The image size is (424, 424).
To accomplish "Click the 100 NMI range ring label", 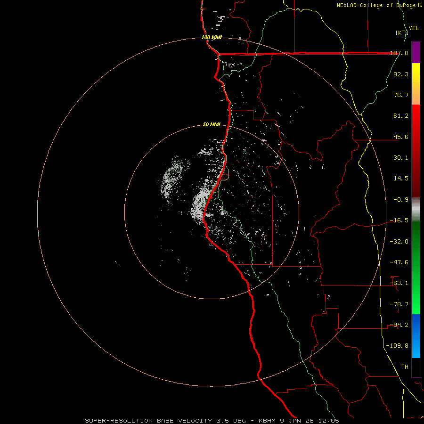I will tap(212, 37).
